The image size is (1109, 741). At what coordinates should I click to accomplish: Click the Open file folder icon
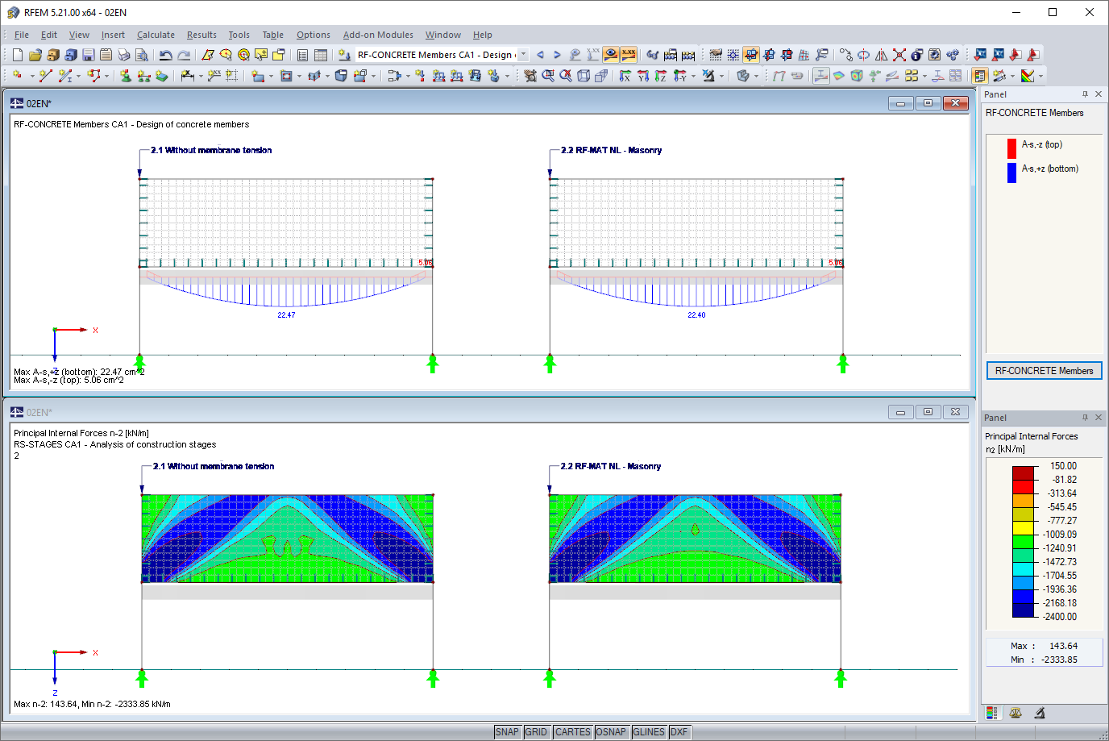tap(35, 55)
